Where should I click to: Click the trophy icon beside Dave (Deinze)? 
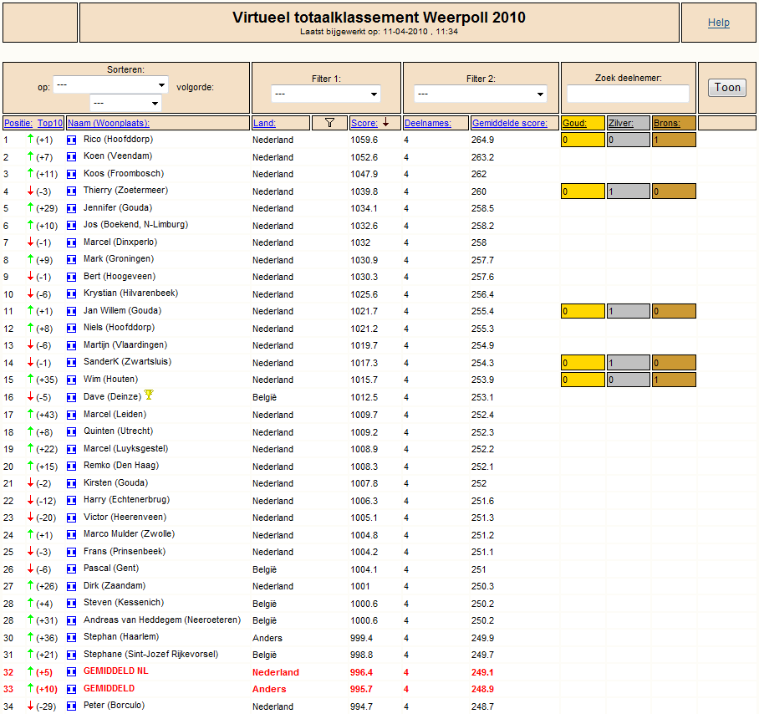click(149, 395)
